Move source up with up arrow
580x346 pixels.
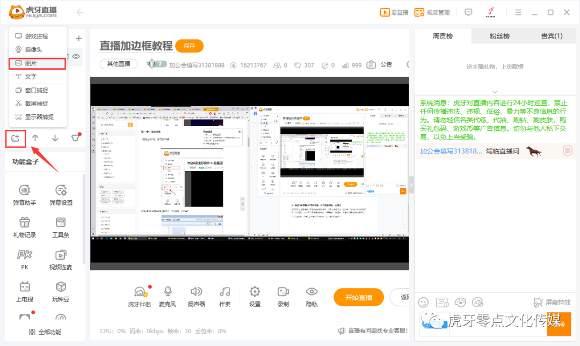pos(35,138)
